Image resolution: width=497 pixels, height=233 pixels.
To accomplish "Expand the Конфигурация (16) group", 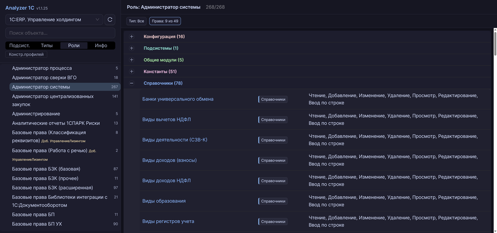I will pyautogui.click(x=132, y=37).
